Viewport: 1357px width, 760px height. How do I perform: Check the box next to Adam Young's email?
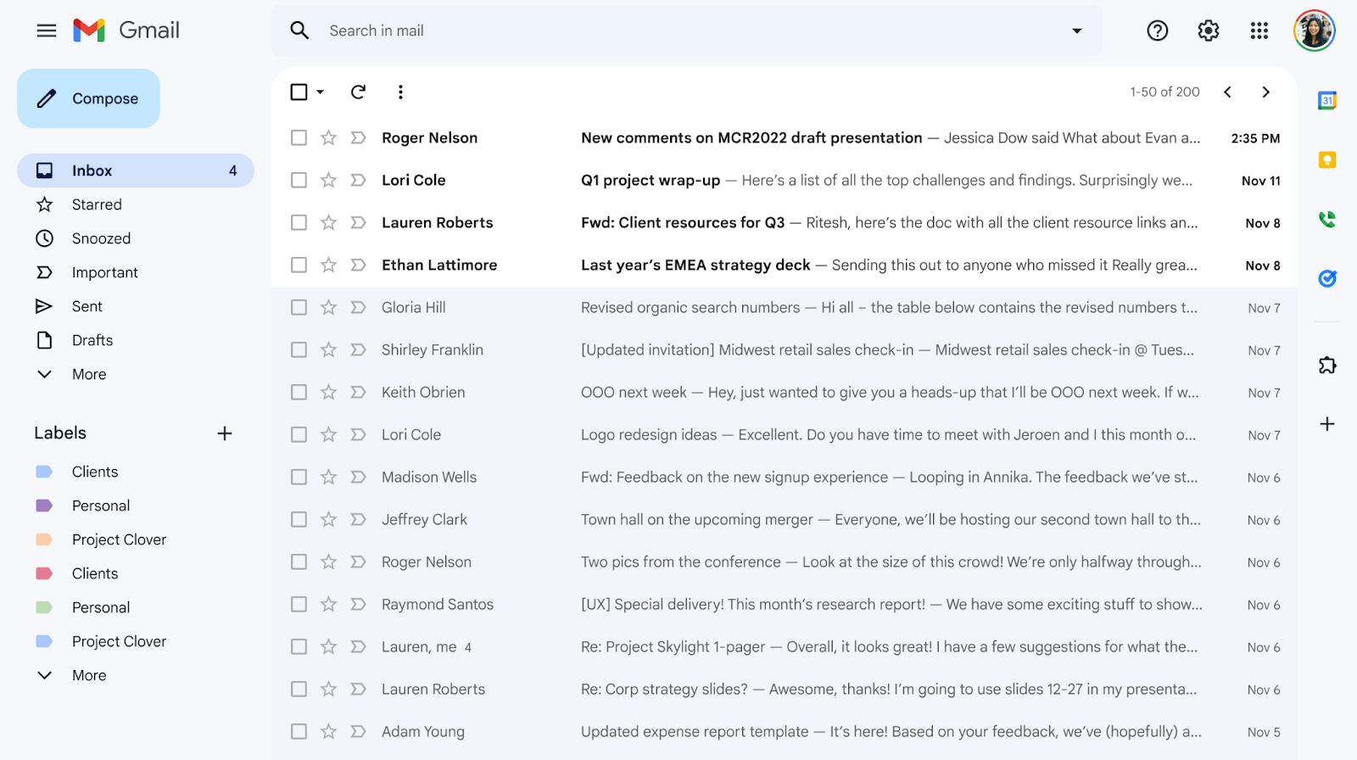[299, 731]
